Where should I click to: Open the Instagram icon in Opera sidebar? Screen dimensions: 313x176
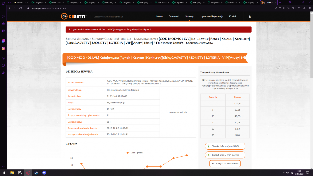point(3,48)
